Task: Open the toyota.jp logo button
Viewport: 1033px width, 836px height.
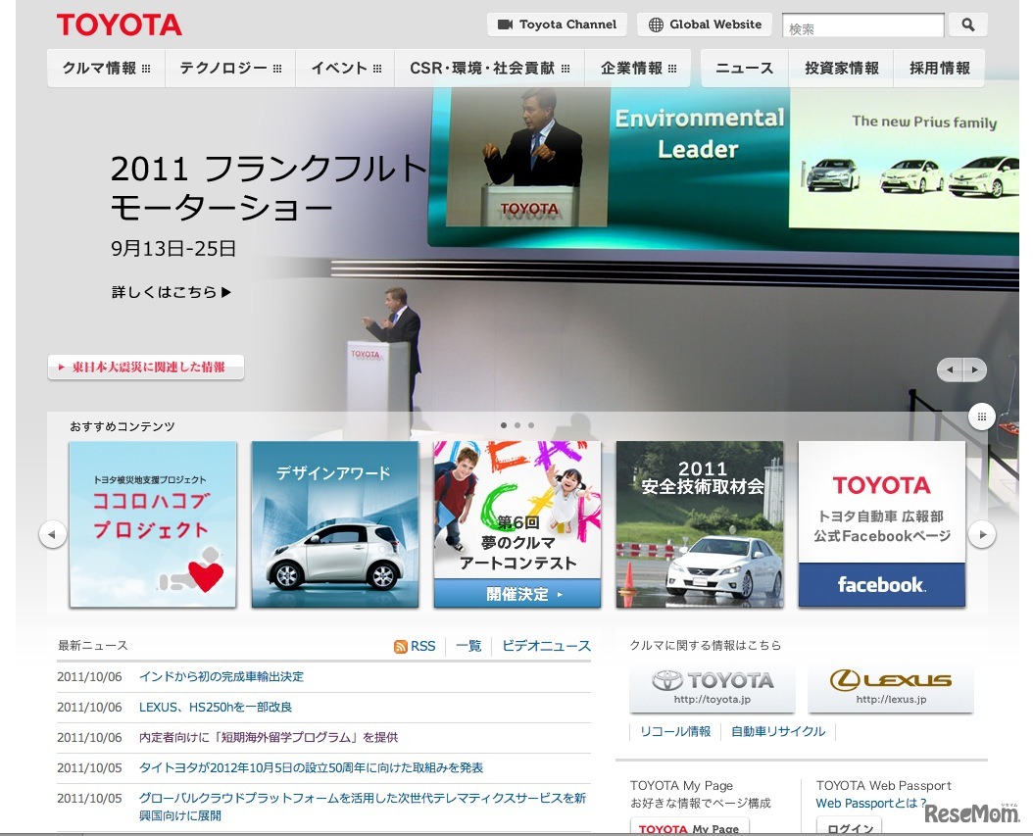Action: click(713, 688)
